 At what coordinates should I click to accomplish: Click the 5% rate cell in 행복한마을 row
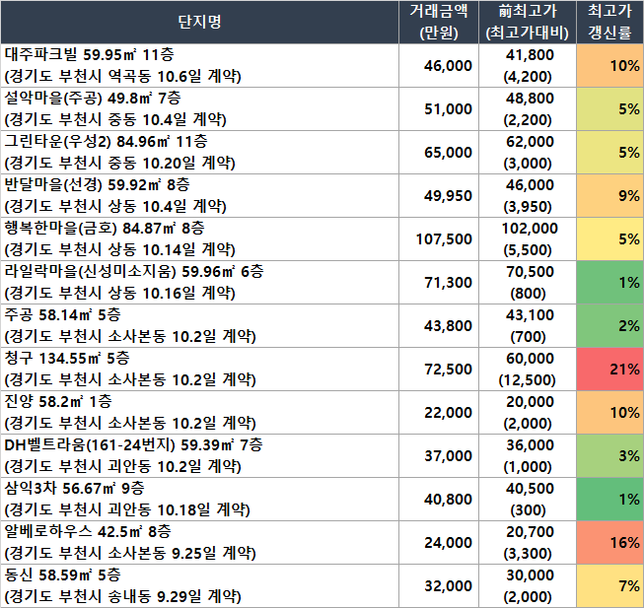[x=609, y=239]
